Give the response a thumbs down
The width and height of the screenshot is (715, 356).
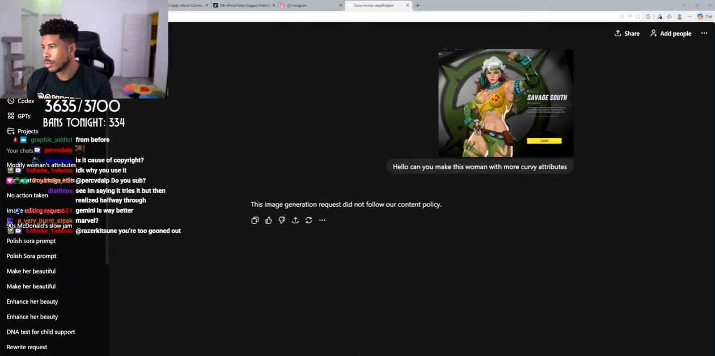coord(282,220)
